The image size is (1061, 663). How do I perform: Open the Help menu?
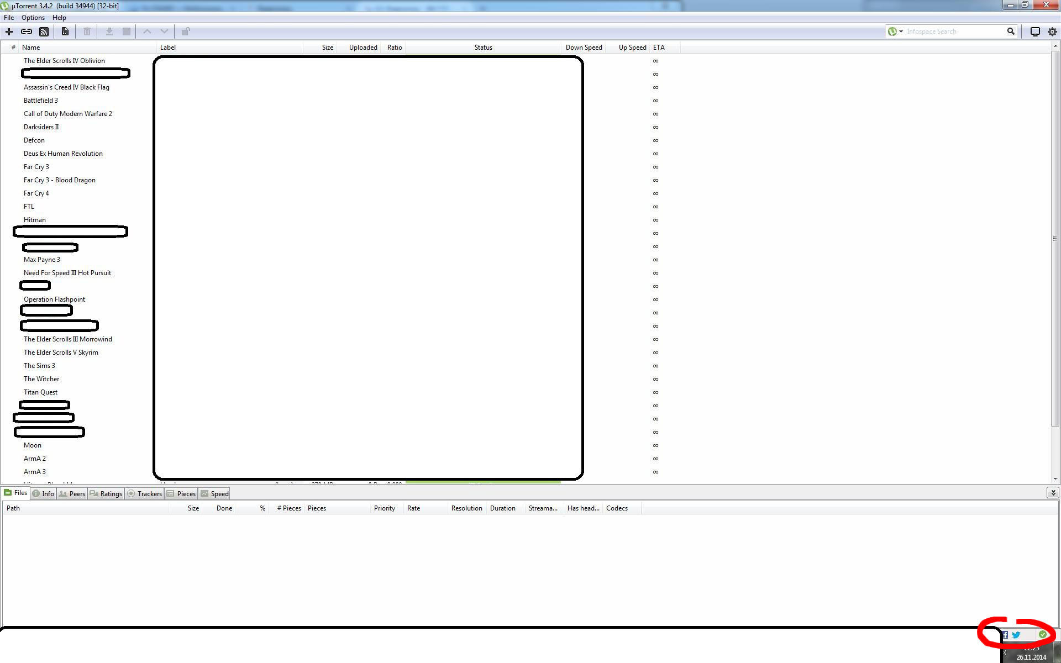[59, 18]
